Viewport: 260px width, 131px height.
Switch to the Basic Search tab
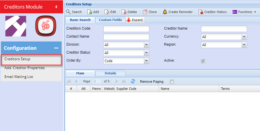click(x=80, y=20)
